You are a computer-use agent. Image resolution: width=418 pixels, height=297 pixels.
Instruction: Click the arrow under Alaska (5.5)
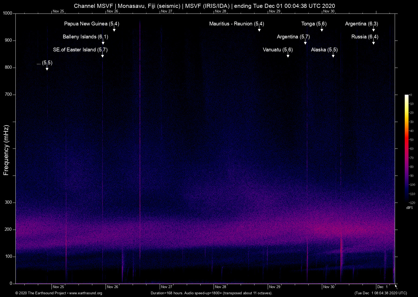[333, 55]
